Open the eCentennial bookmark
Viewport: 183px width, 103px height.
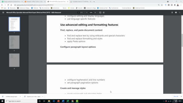[x=55, y=8]
